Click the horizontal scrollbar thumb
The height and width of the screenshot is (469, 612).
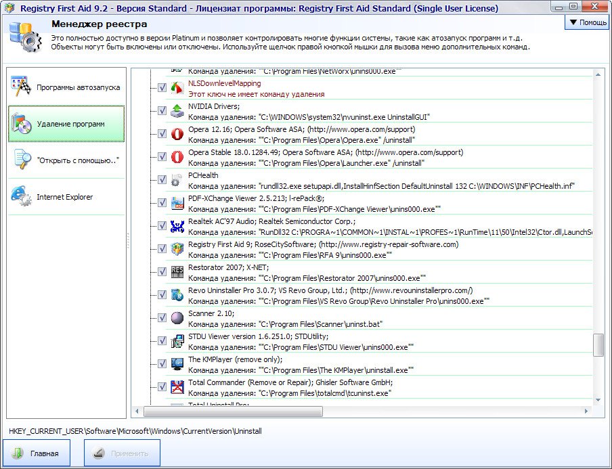coord(233,411)
